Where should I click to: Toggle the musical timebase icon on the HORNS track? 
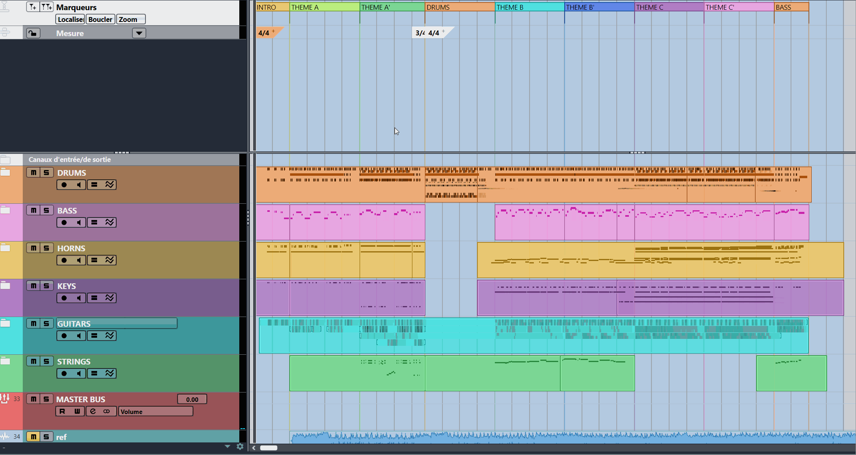110,260
